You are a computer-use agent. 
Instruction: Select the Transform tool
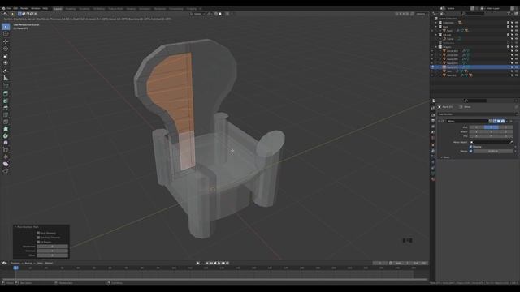(x=6, y=62)
